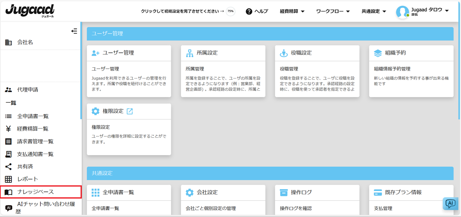The height and width of the screenshot is (217, 461).
Task: Open the 共通設定 dropdown menu
Action: (x=374, y=11)
